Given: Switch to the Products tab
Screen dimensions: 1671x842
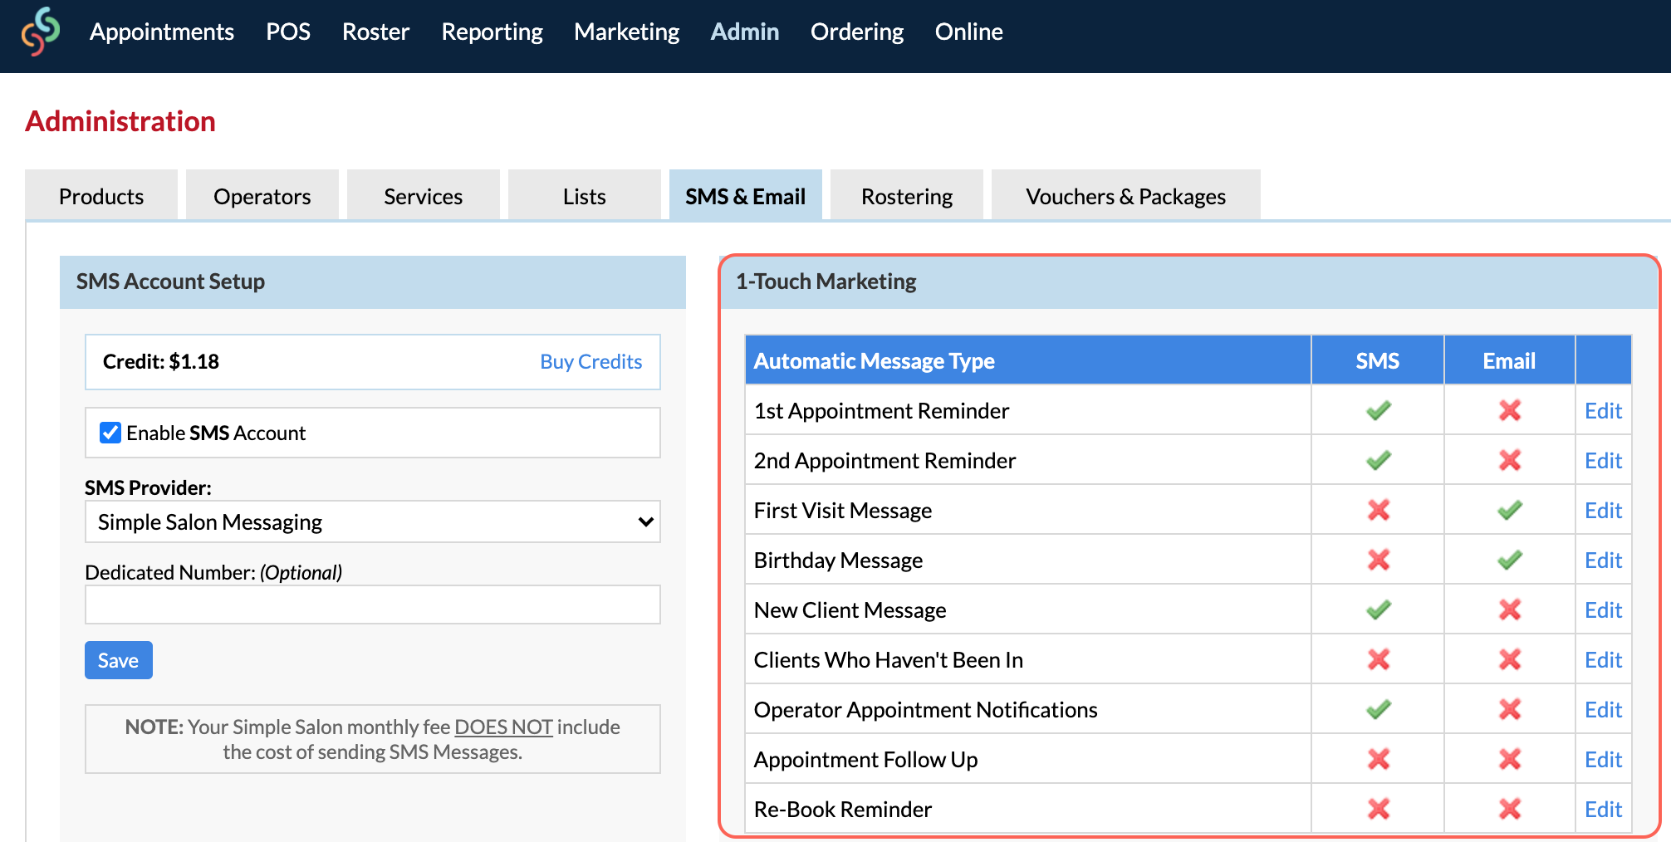Looking at the screenshot, I should [101, 196].
